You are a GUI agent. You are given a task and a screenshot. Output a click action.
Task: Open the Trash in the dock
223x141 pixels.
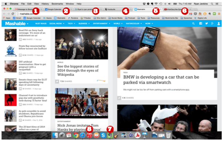[168, 135]
